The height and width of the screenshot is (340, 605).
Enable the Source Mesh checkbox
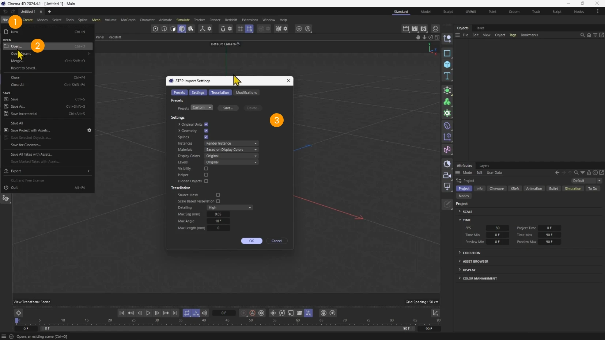pyautogui.click(x=218, y=195)
